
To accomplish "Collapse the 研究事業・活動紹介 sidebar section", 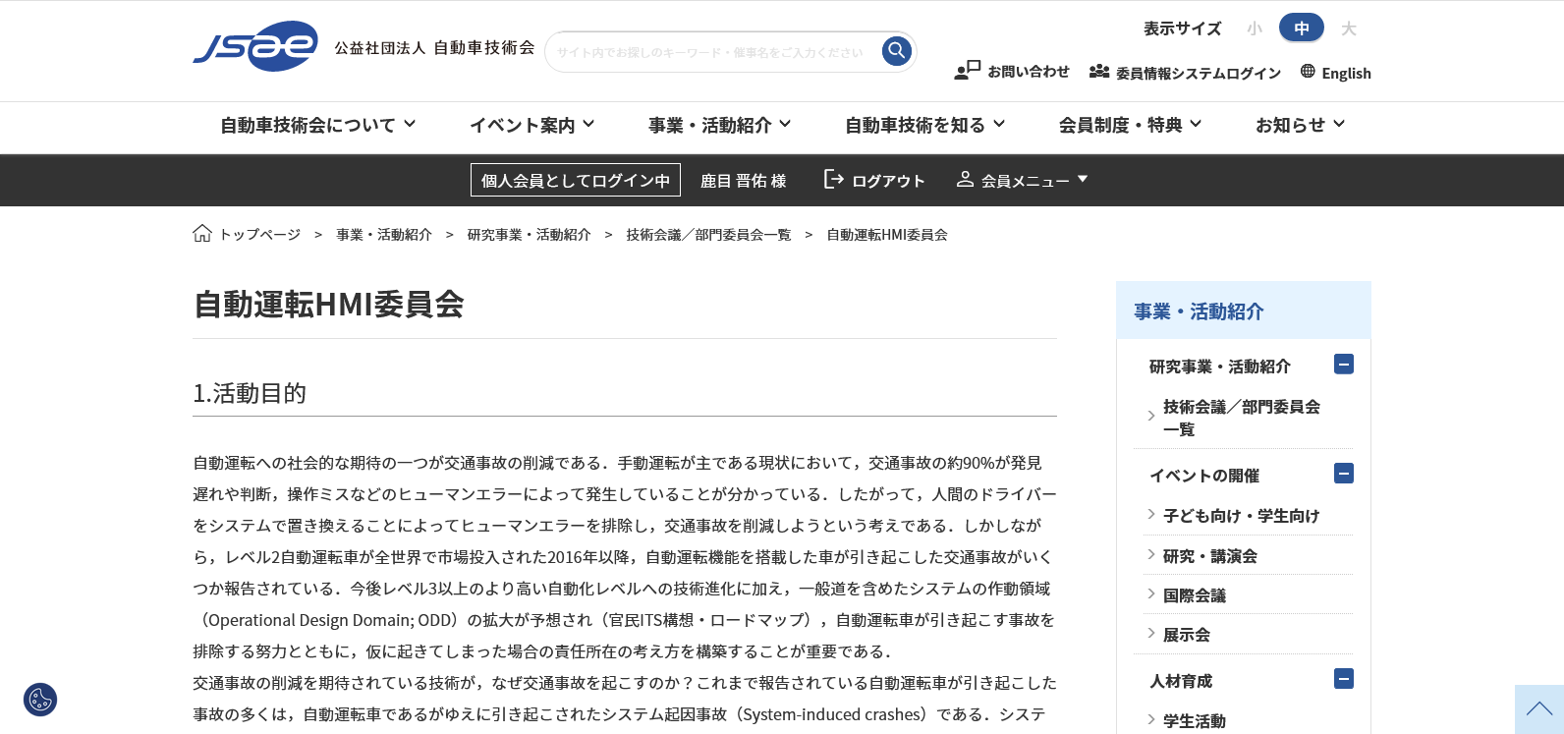I will click(1343, 365).
